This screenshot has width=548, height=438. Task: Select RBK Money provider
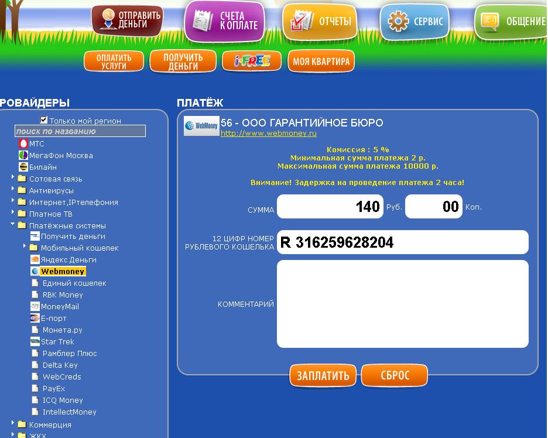pos(63,295)
